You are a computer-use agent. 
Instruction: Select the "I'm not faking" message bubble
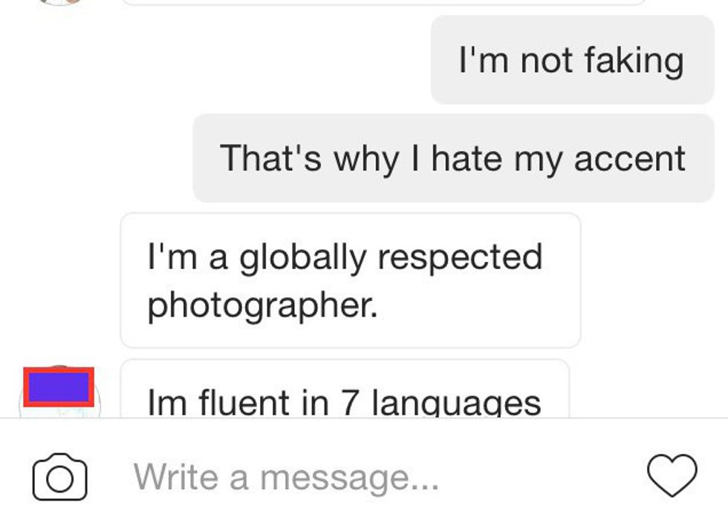pos(572,59)
